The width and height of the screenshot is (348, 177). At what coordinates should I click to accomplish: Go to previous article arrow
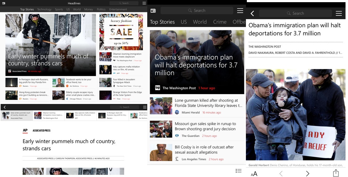pyautogui.click(x=281, y=174)
